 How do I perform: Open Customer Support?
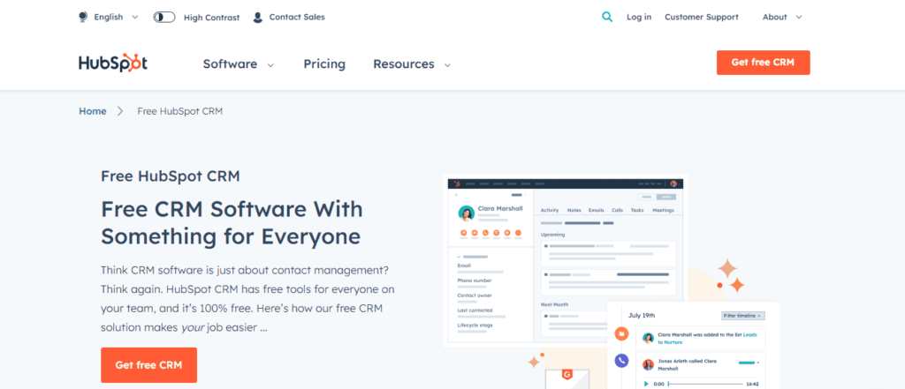click(x=701, y=18)
